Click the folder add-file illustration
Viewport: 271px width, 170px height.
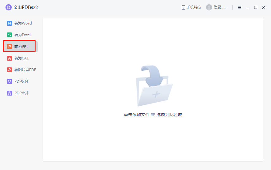point(154,86)
